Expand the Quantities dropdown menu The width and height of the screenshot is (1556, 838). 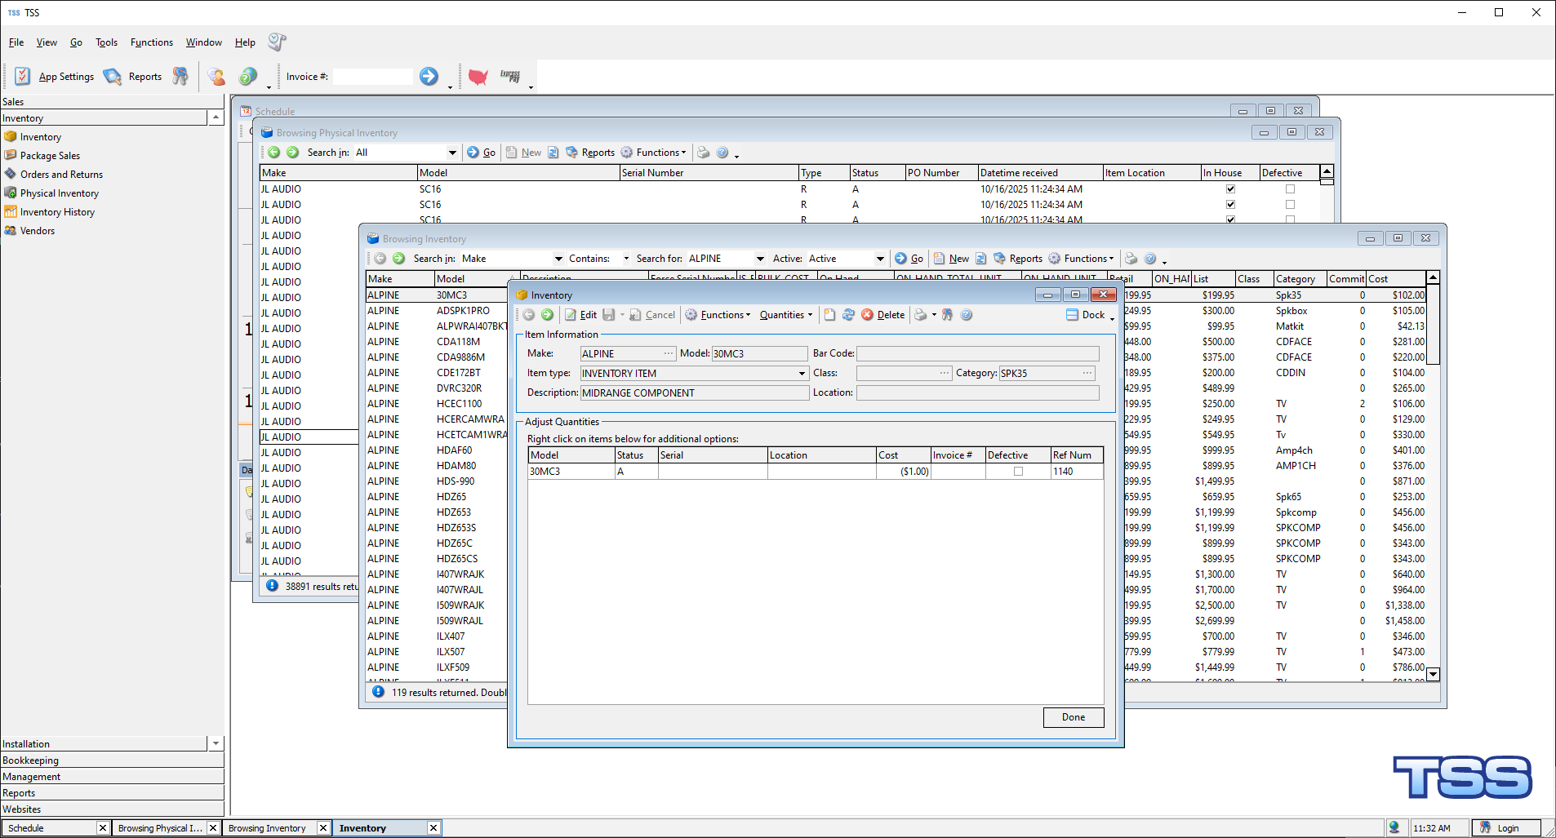point(785,315)
